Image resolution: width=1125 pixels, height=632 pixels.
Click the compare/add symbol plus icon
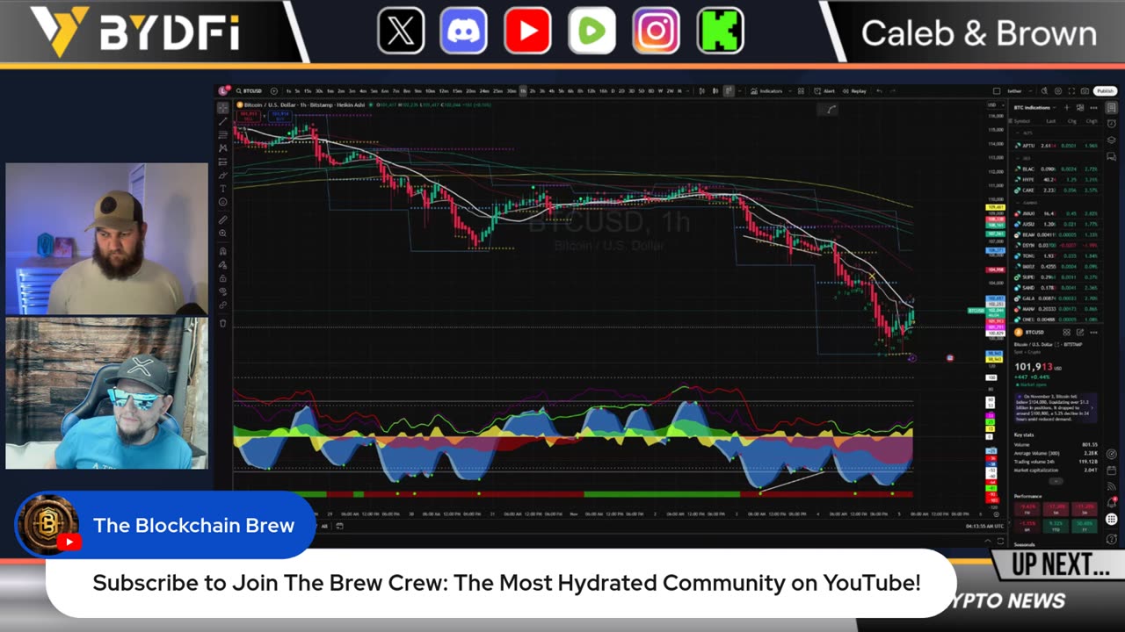274,90
